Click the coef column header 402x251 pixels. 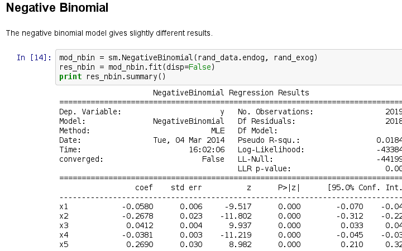pos(143,187)
